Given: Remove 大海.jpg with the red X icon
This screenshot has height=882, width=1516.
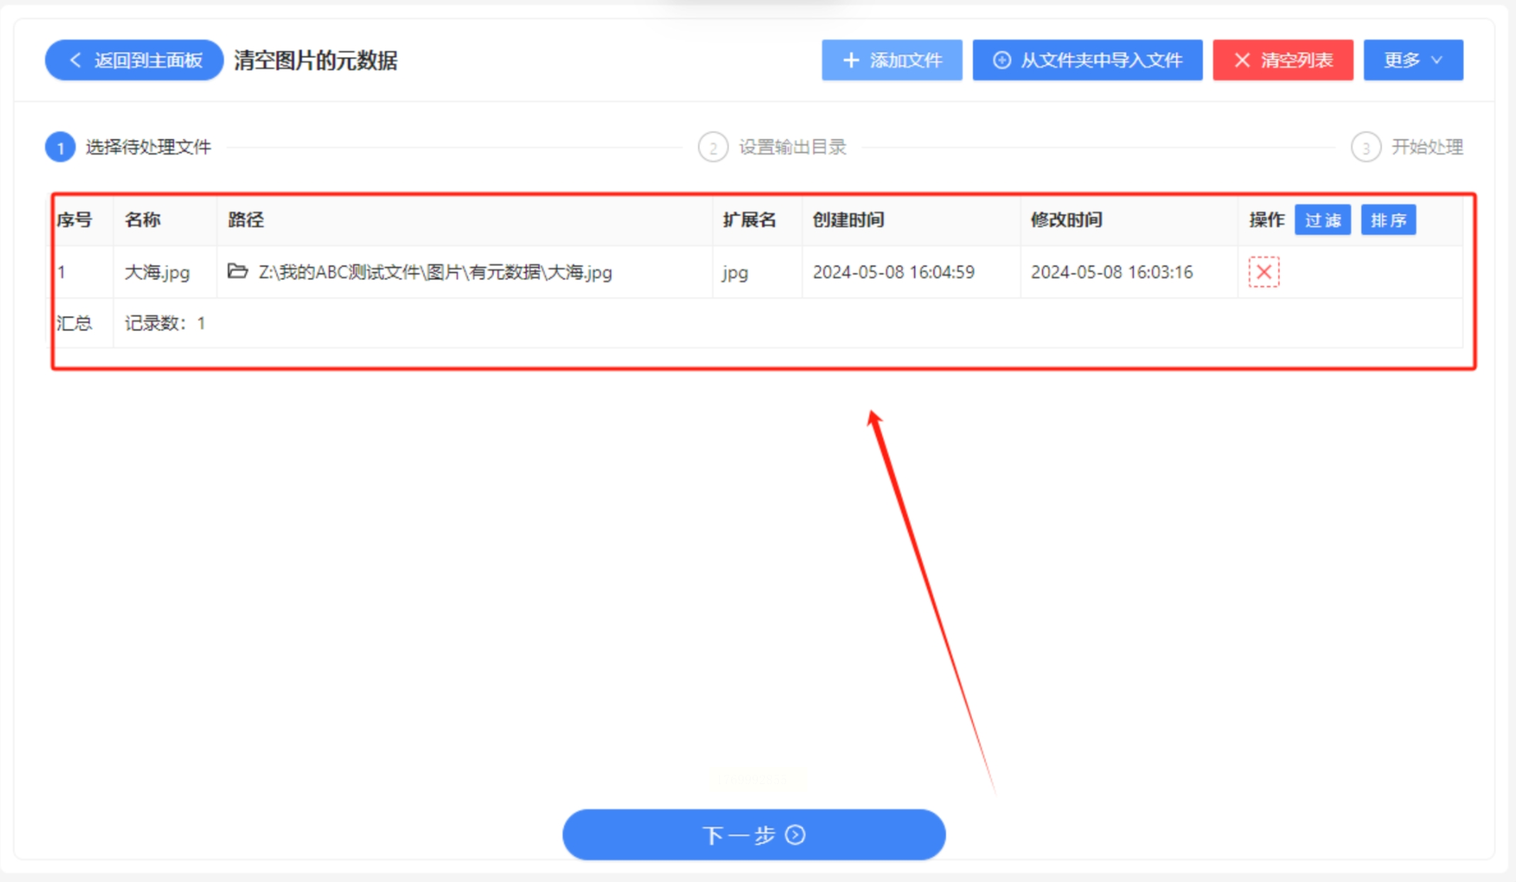Looking at the screenshot, I should tap(1263, 272).
